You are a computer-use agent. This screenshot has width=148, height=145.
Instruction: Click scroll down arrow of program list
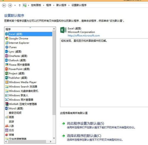click(54, 138)
